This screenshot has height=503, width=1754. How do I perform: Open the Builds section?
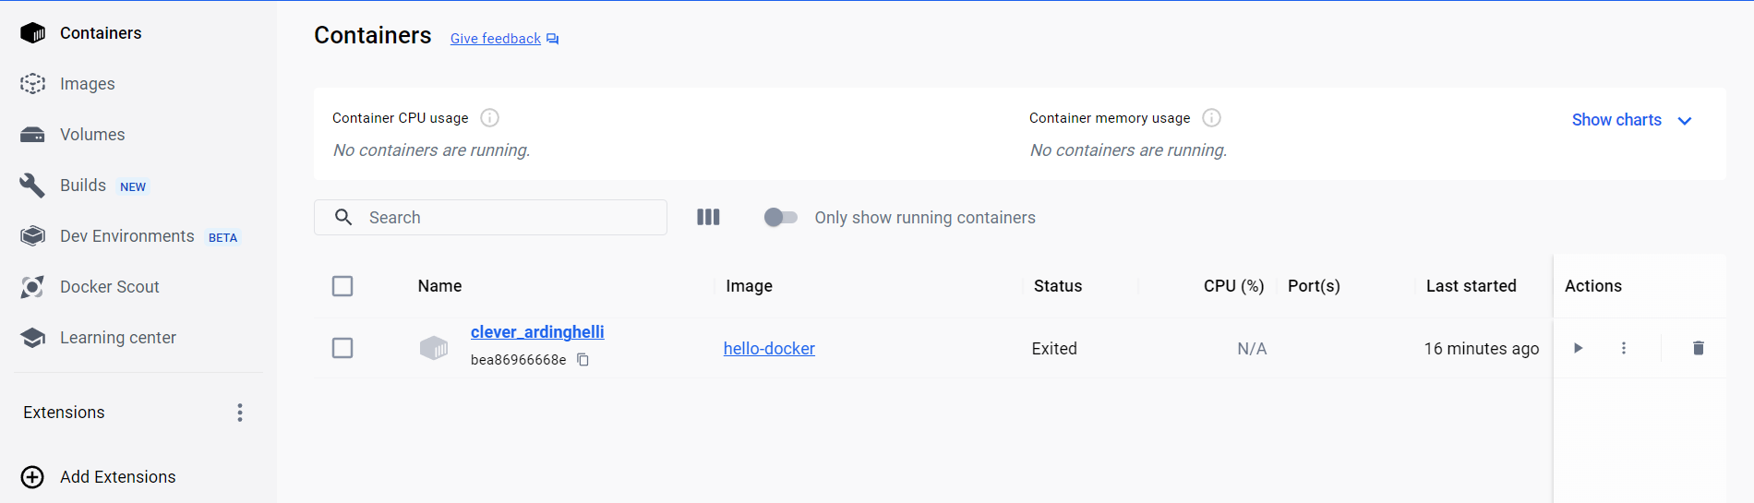pos(83,186)
